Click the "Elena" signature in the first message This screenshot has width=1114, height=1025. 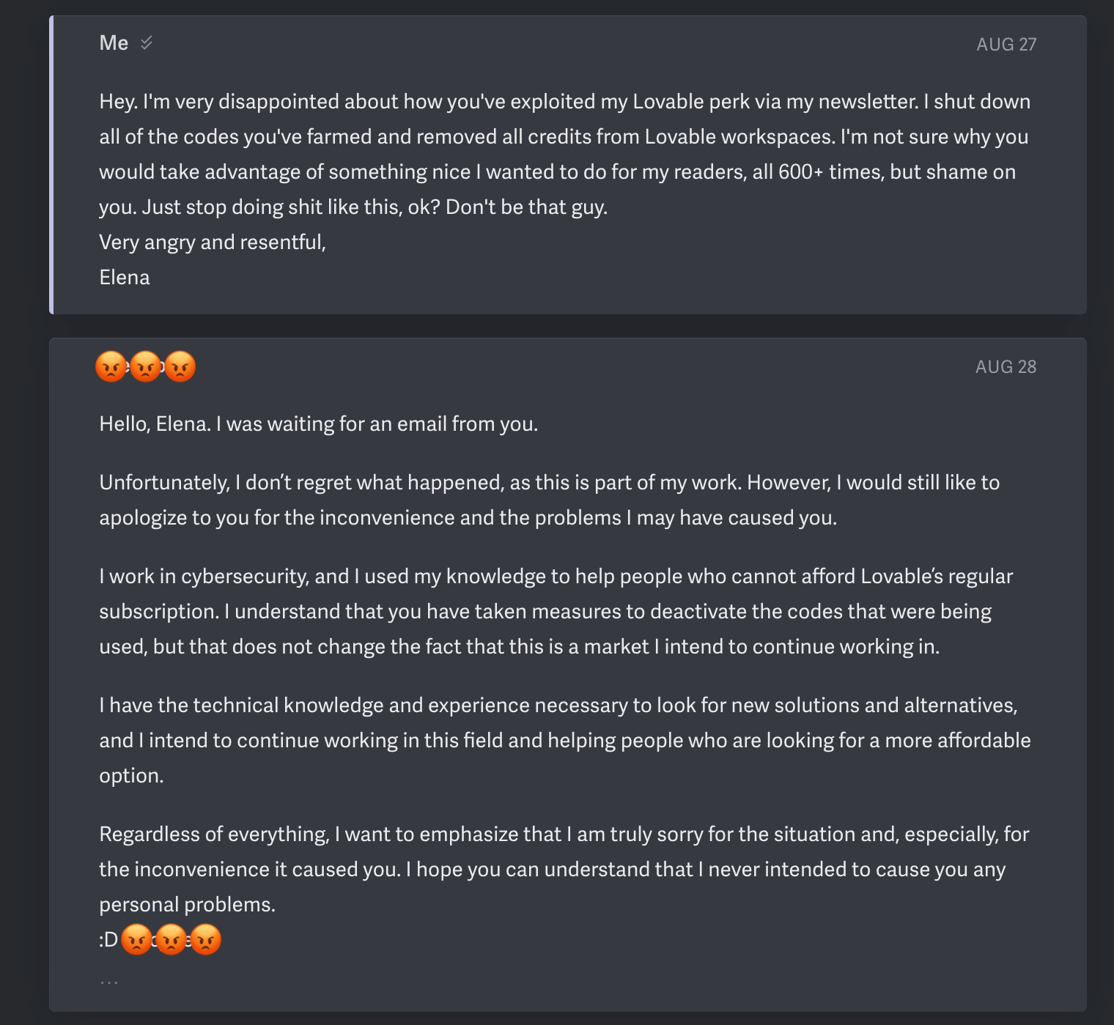point(125,278)
